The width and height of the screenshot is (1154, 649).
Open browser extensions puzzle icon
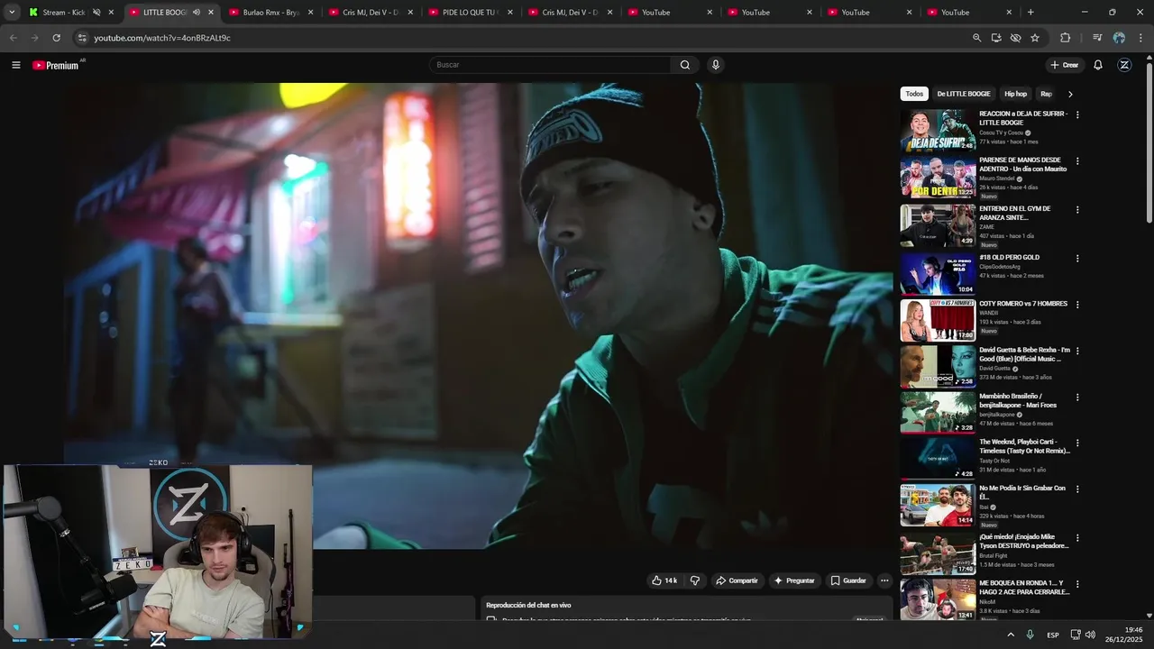coord(1066,38)
